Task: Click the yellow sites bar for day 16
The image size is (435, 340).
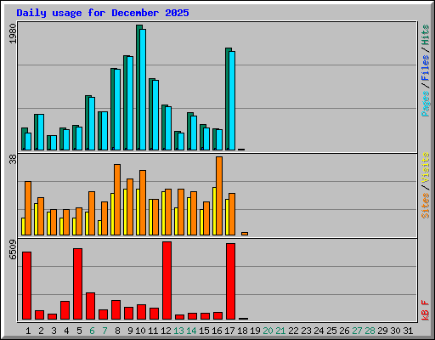Action: point(214,211)
